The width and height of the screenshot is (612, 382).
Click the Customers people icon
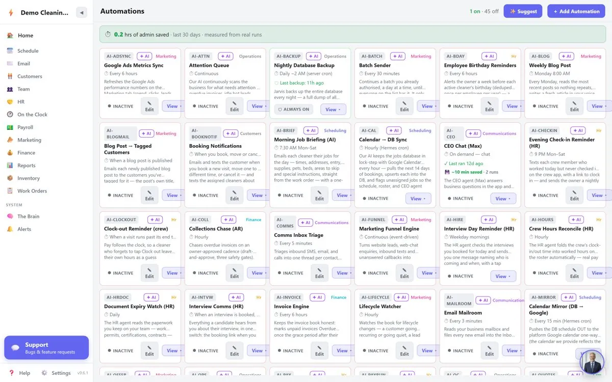tap(10, 76)
